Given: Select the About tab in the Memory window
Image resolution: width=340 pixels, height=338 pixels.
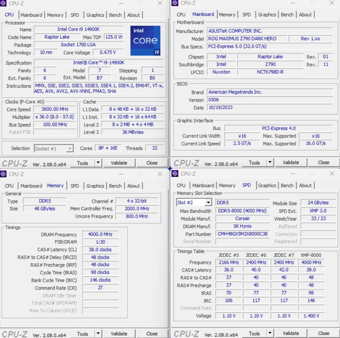Looking at the screenshot, I should tap(133, 186).
